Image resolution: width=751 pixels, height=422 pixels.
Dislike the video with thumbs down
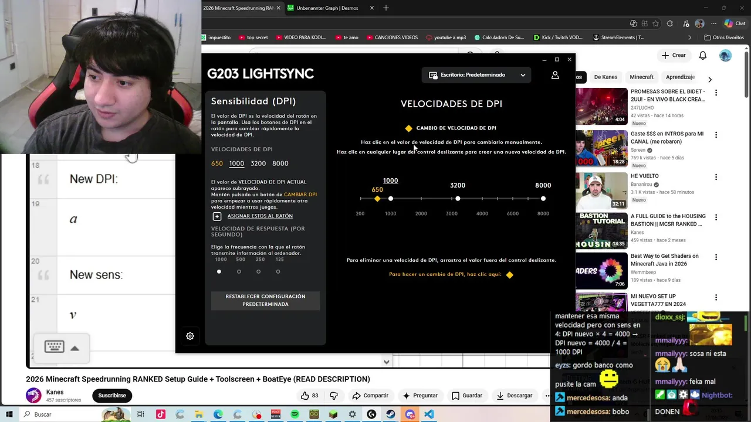(x=334, y=396)
